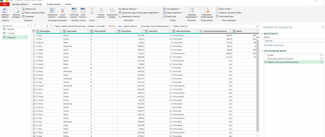Click the Podziel kolumny icon
325x137 pixels.
pos(101,10)
